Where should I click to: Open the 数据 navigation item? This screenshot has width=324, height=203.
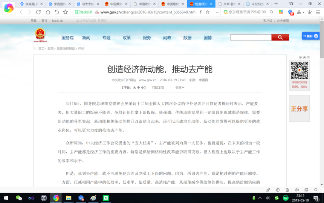(x=187, y=38)
